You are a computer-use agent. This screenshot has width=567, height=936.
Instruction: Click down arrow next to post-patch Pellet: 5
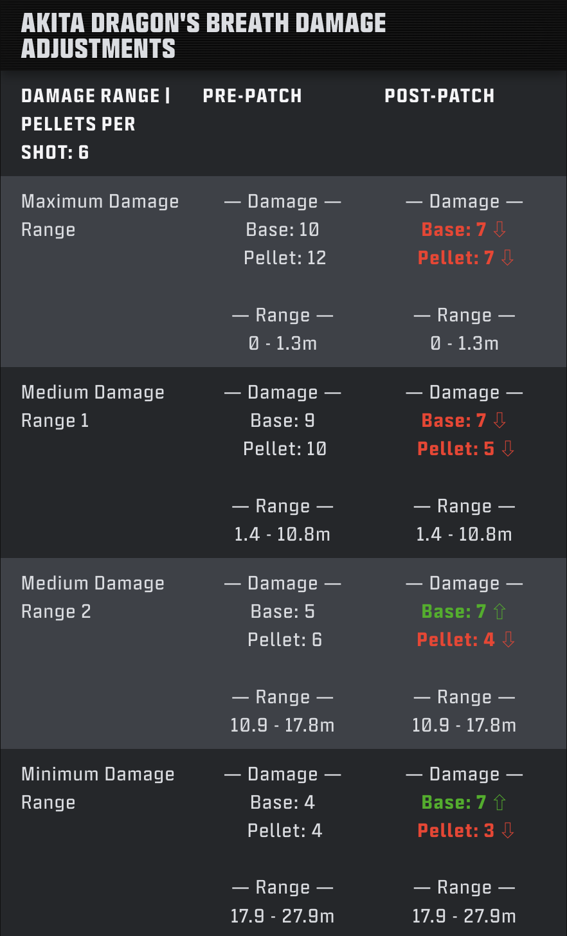pyautogui.click(x=508, y=449)
